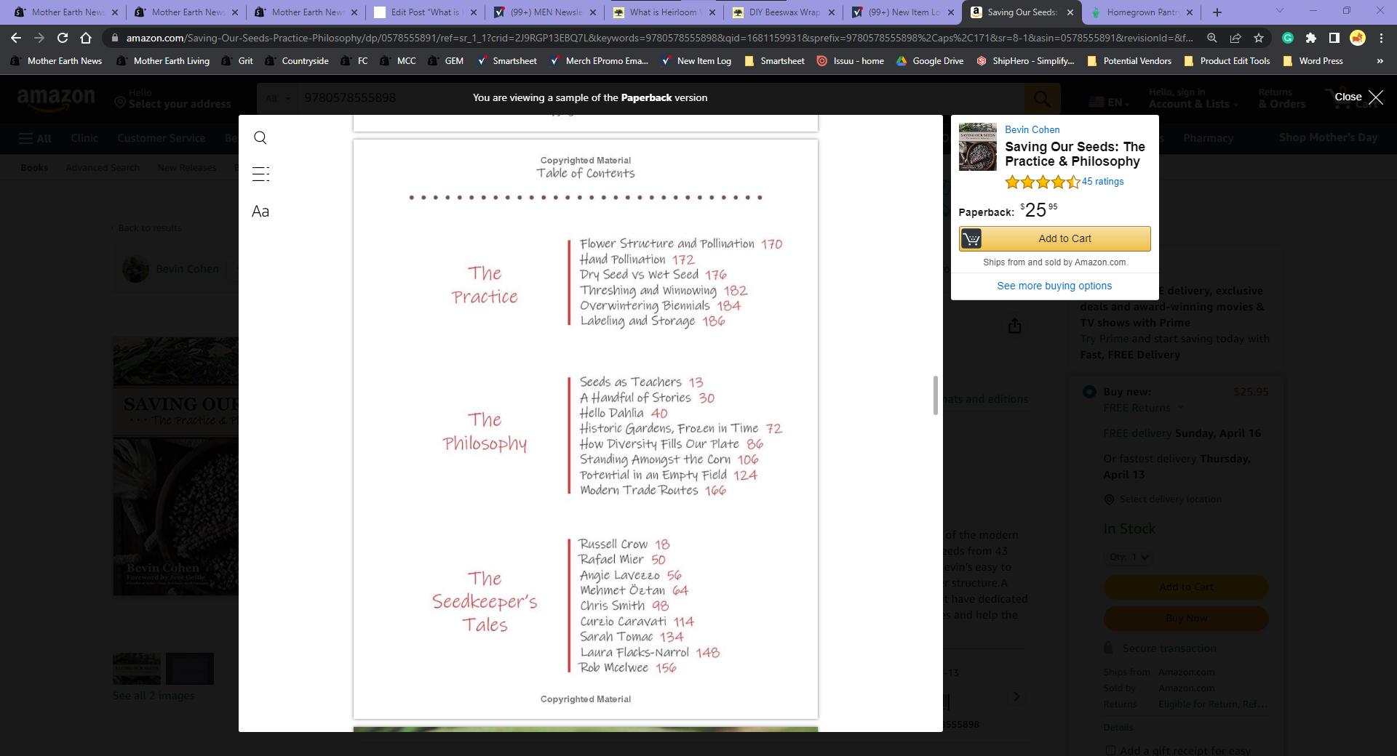
Task: Switch to the Homegrown Pantr tab
Action: [1142, 12]
